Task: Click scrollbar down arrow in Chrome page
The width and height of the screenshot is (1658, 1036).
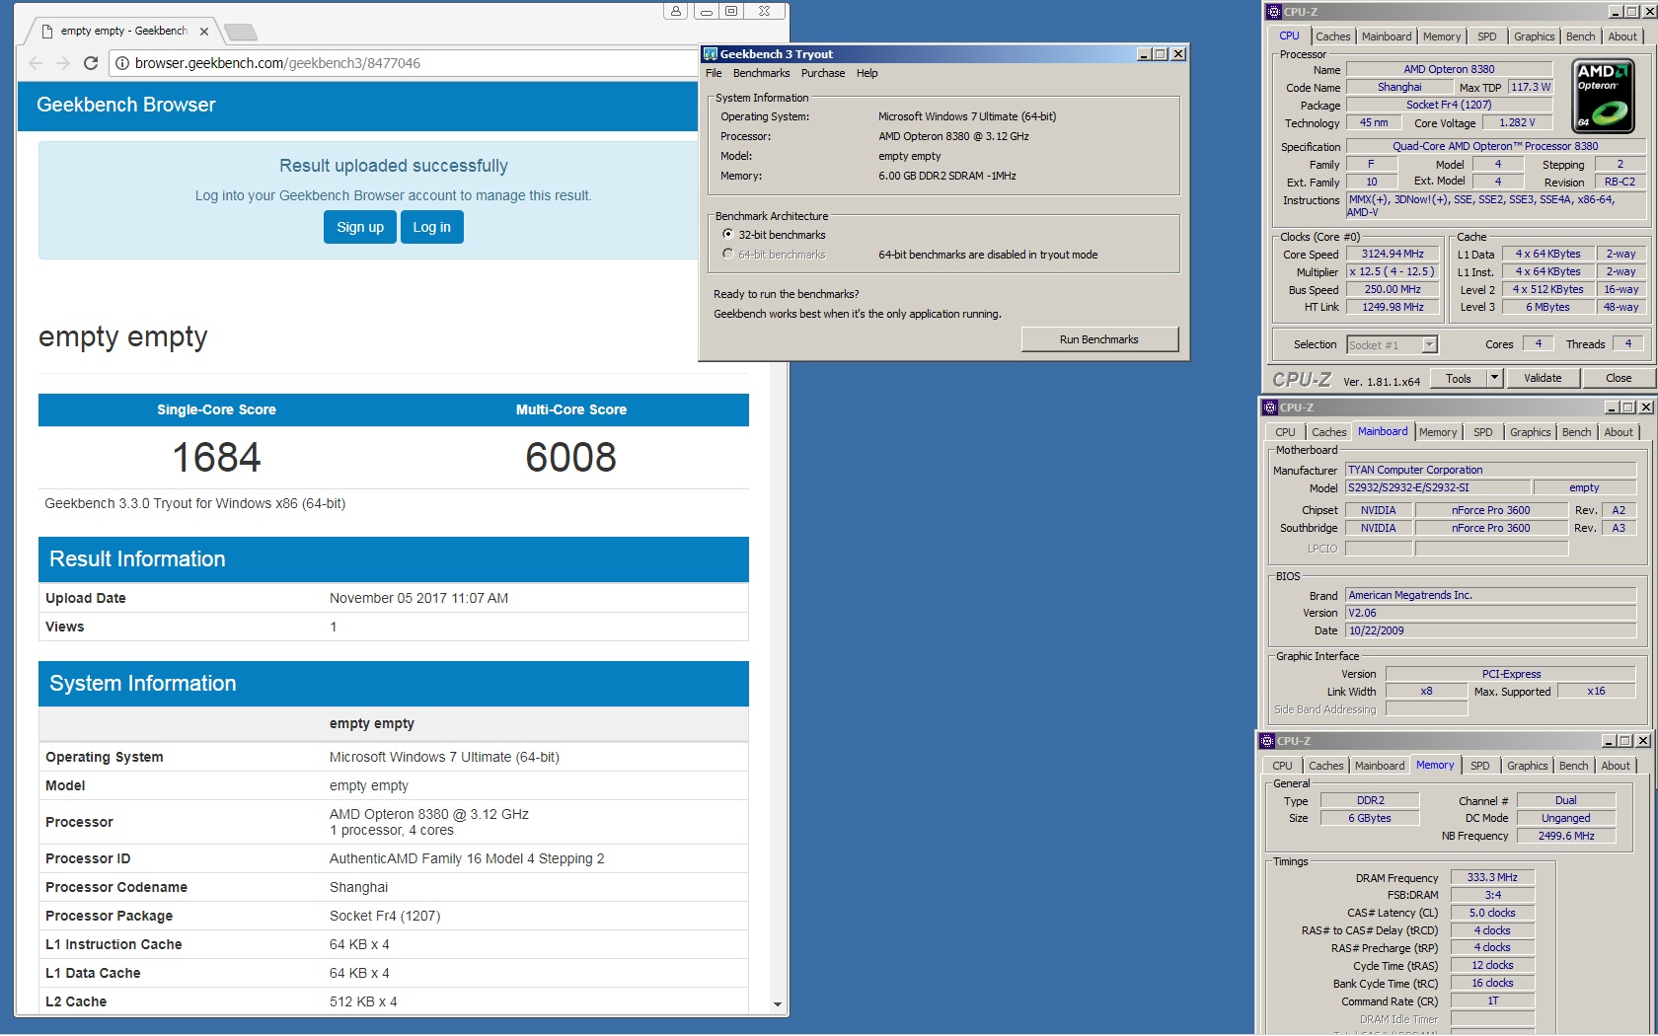Action: coord(778,1004)
